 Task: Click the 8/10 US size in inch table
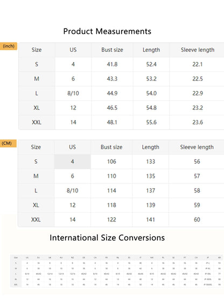(x=73, y=93)
